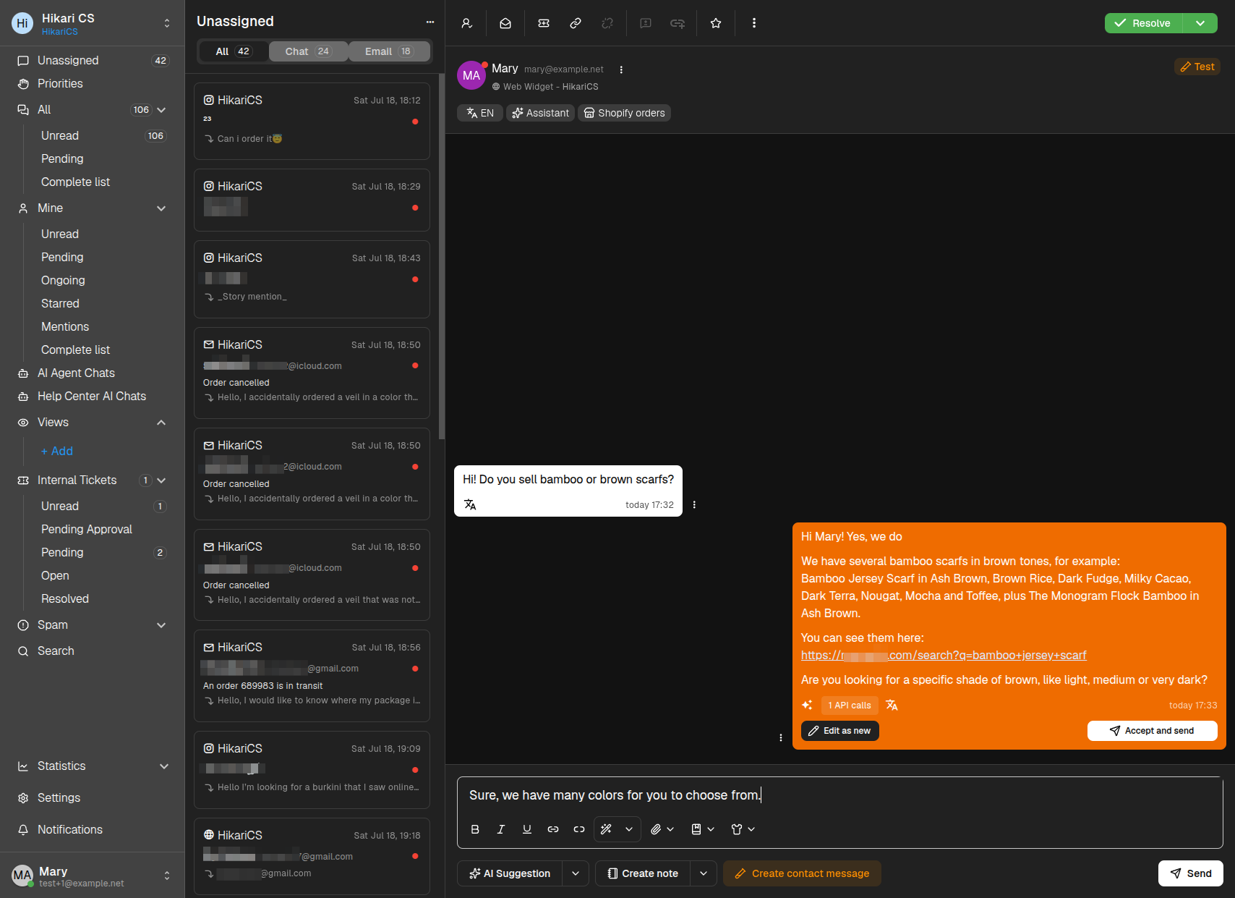Open Settings in sidebar
Screen dimensions: 1235x898
(93, 798)
